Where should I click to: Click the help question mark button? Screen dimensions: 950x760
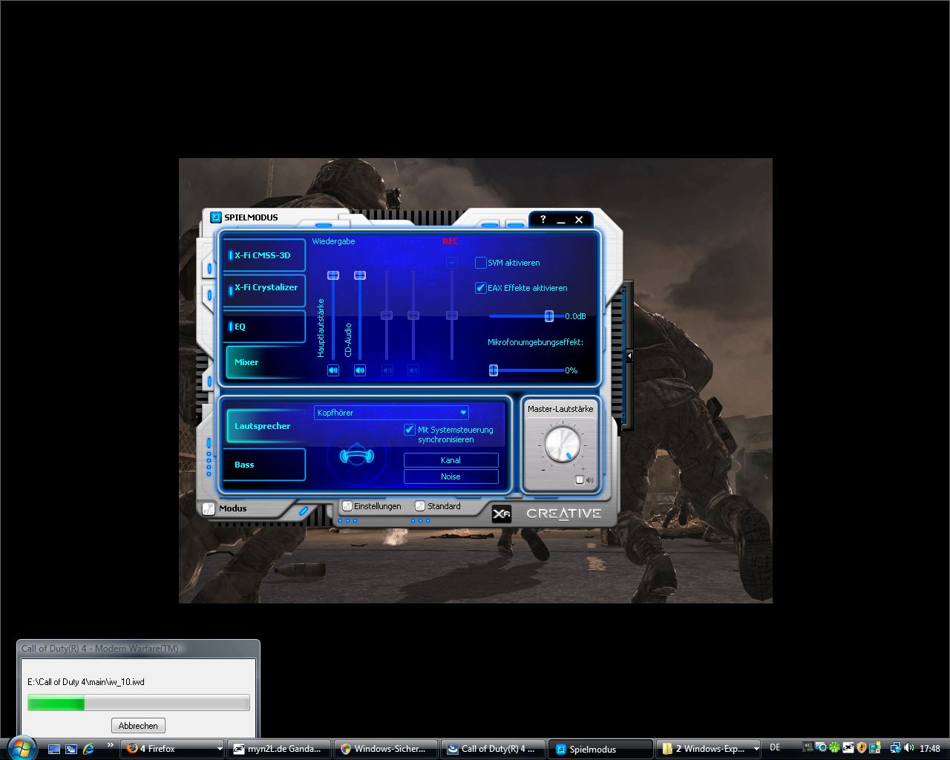(543, 220)
